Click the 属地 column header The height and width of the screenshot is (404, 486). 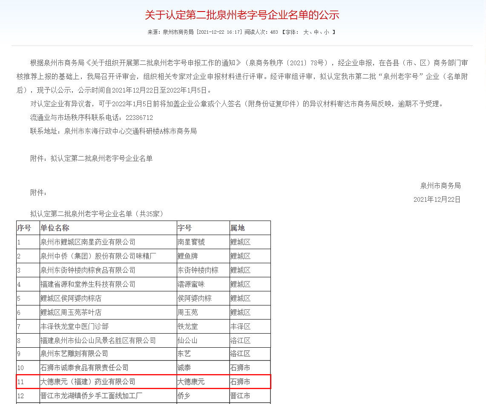(238, 228)
